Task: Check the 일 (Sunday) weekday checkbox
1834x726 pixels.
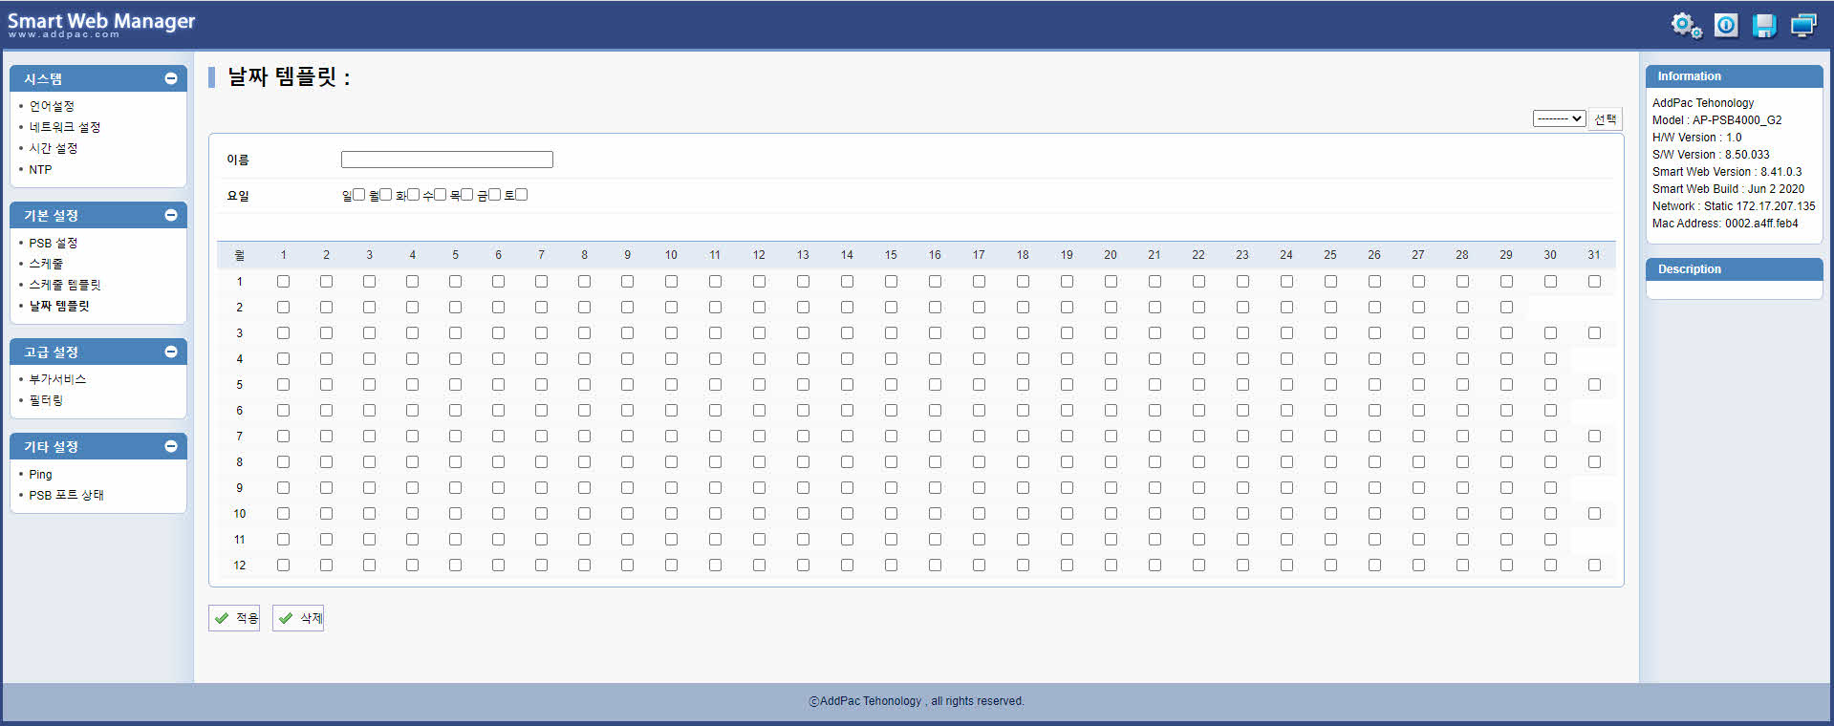Action: (358, 195)
